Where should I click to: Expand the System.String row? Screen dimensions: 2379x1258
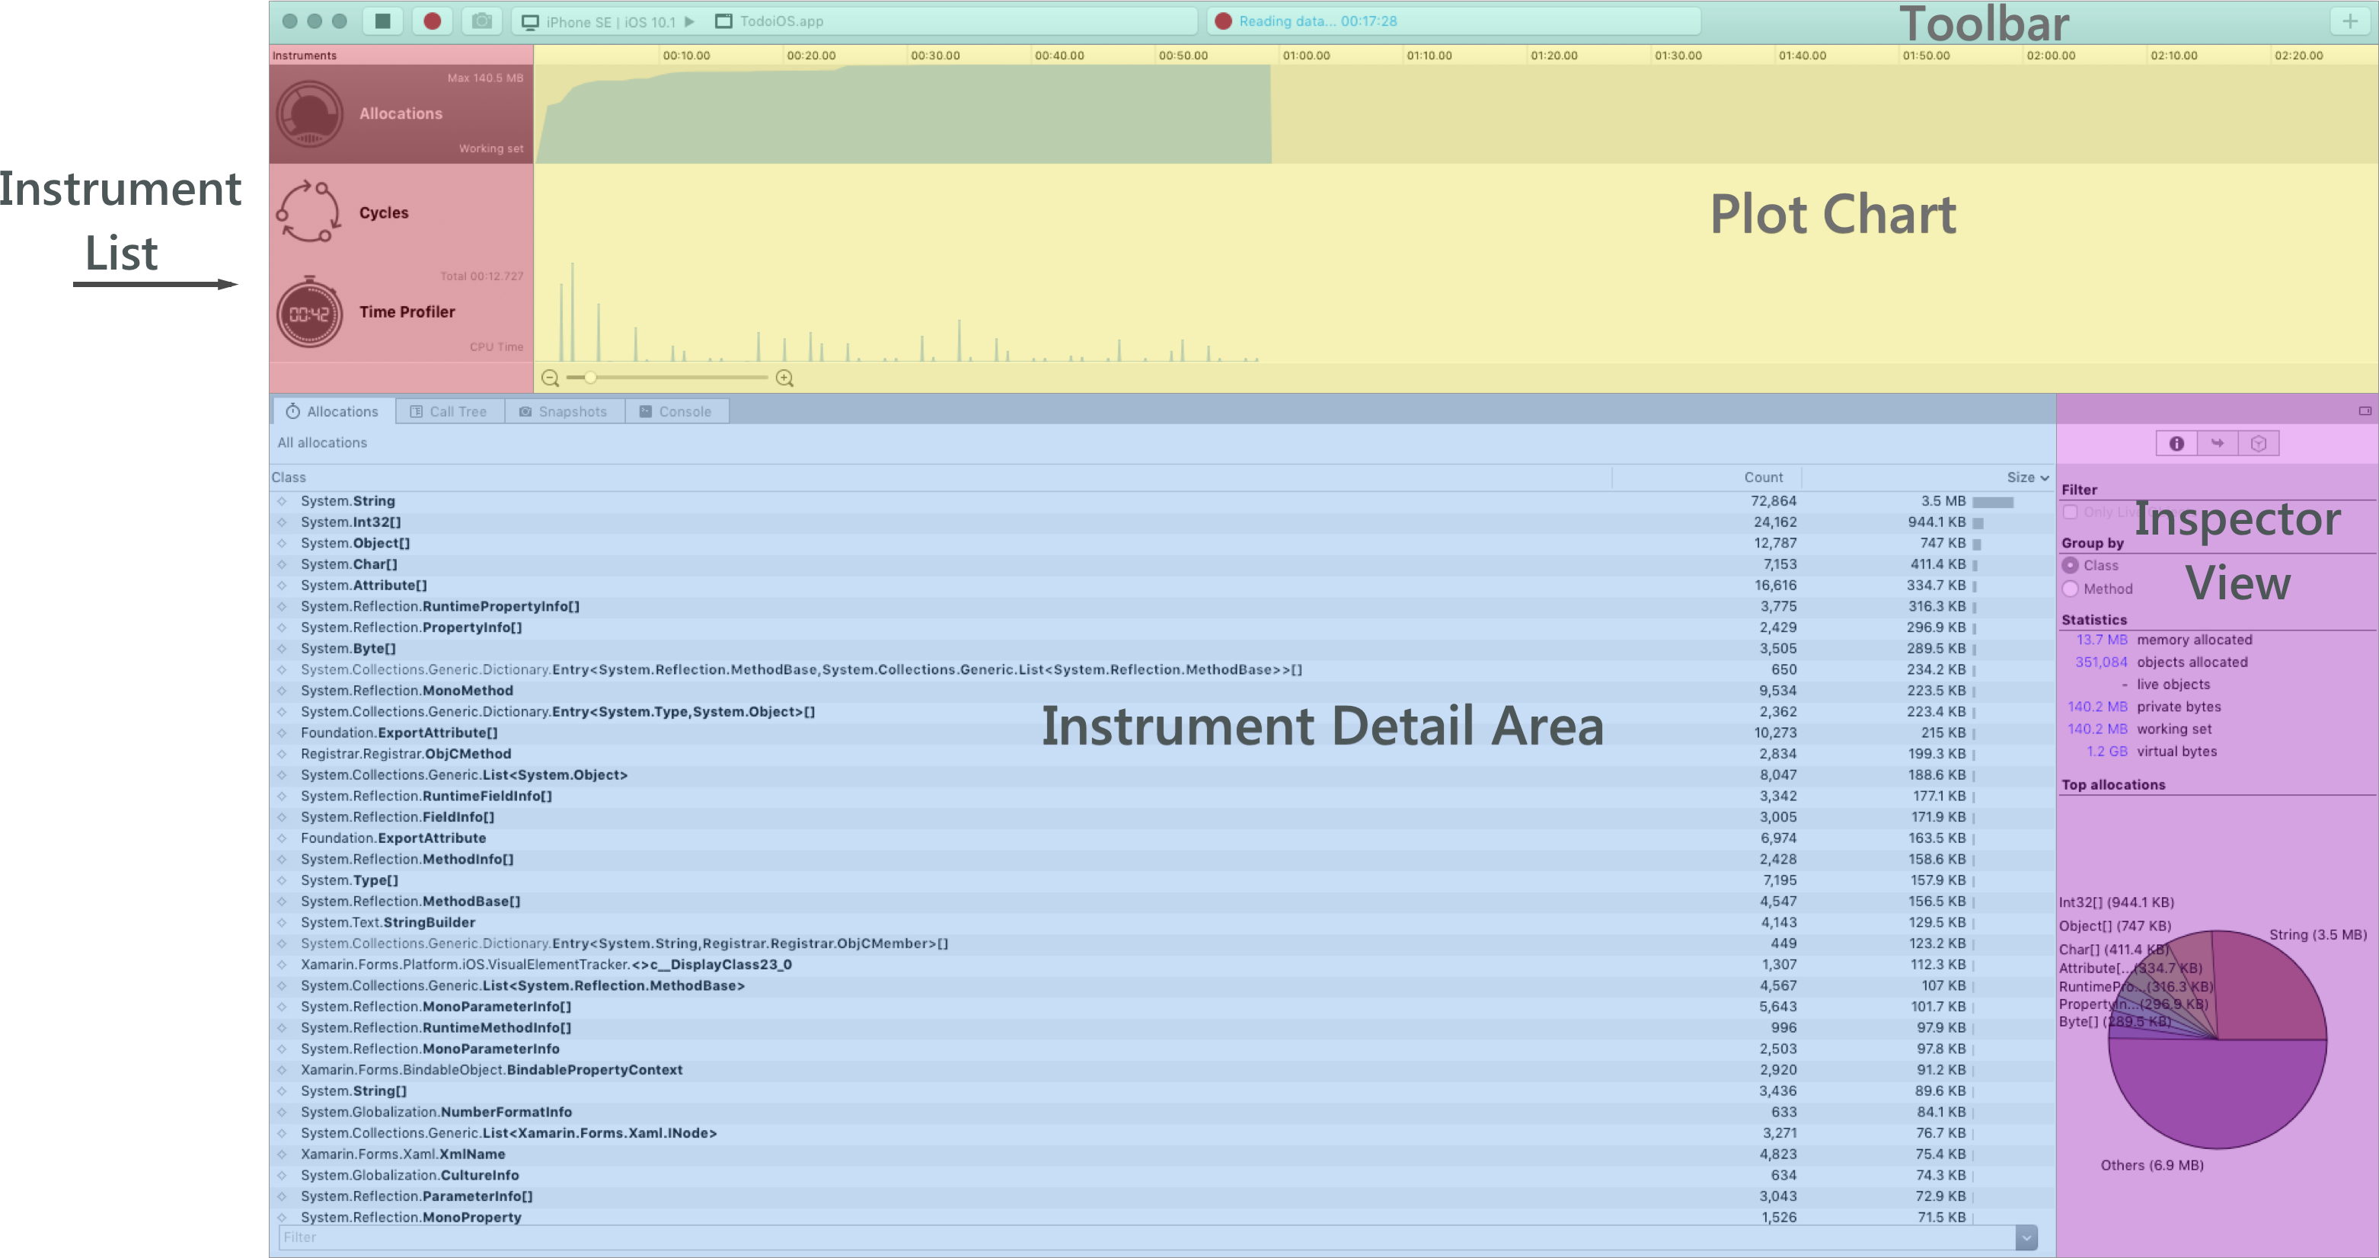[282, 500]
